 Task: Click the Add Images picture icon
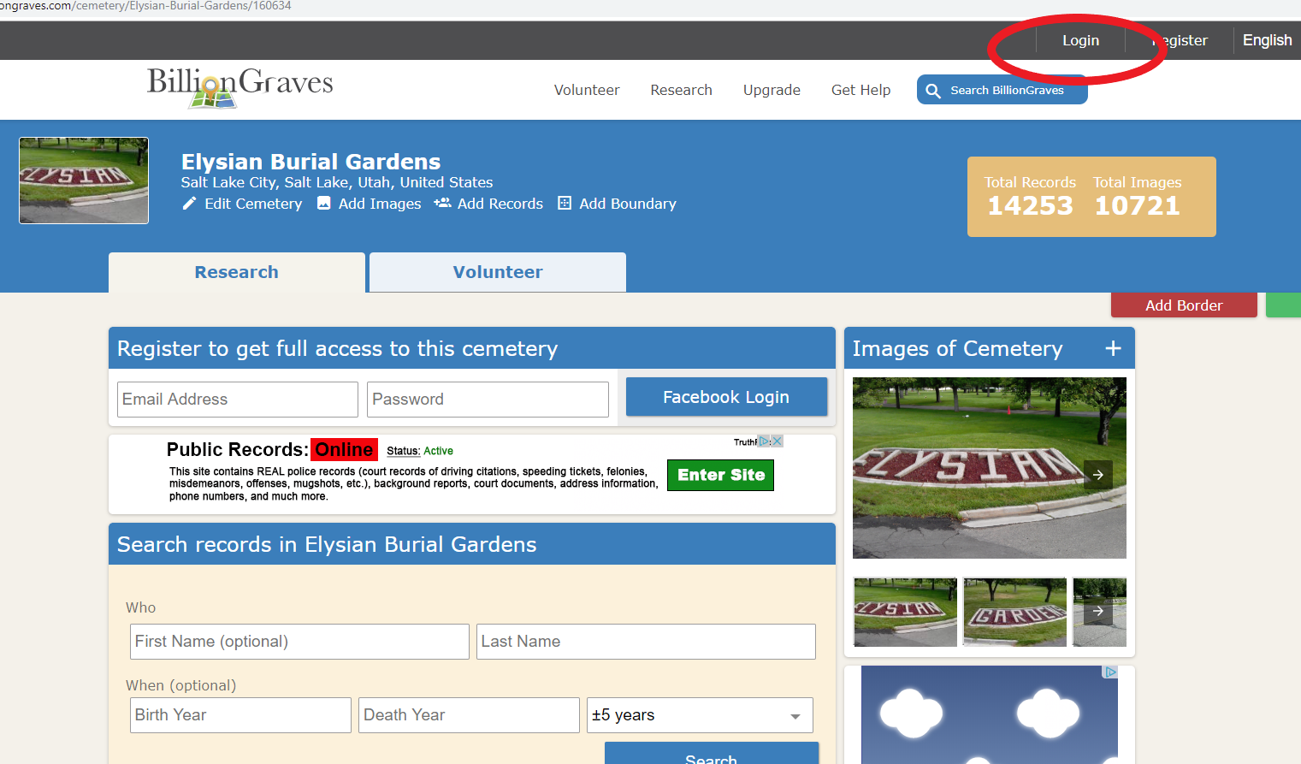point(324,203)
